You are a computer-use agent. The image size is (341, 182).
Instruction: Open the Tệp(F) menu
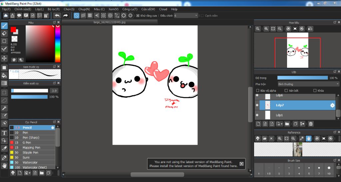[x=6, y=9]
